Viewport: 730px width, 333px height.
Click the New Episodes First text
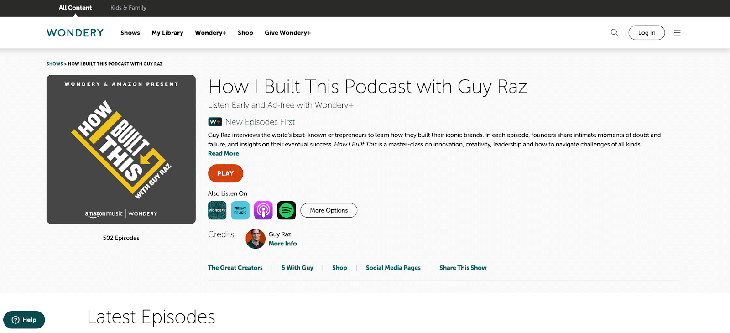click(x=260, y=122)
